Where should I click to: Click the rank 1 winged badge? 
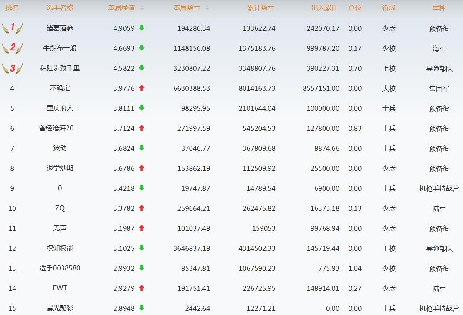click(x=12, y=28)
